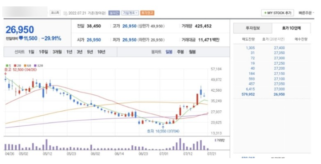Viewport: 321px width, 164px height.
Task: Click the orange 60-day moving average swatch
Action: coord(25,66)
